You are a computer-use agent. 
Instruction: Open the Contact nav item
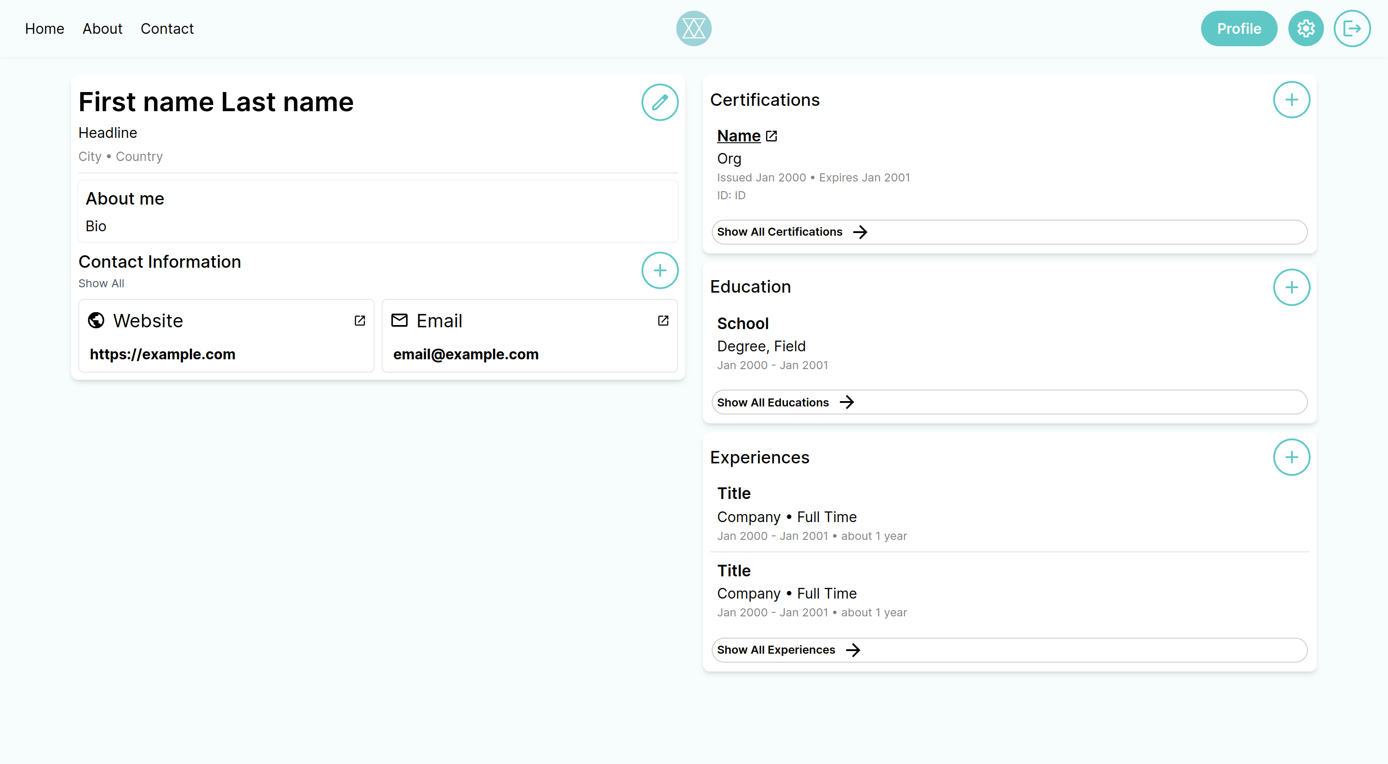167,28
